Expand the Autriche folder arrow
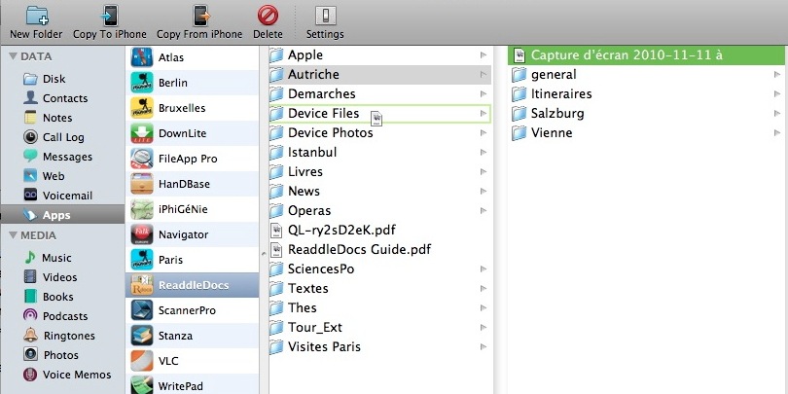The width and height of the screenshot is (788, 394). coord(483,75)
